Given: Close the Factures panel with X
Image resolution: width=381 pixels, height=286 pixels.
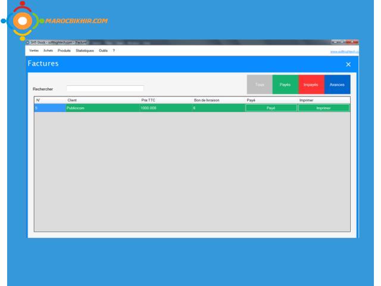Looking at the screenshot, I should (x=348, y=64).
